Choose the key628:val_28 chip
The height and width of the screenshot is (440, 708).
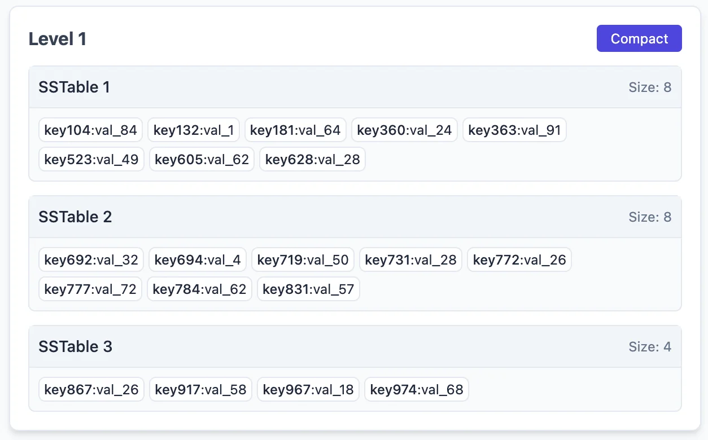pos(312,160)
